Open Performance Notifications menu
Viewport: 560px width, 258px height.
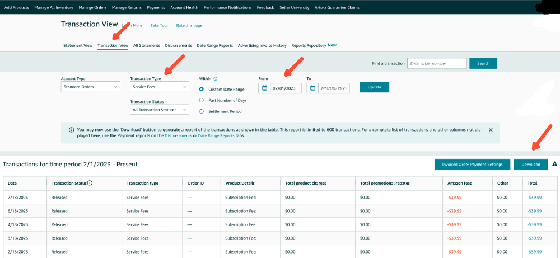[x=227, y=7]
